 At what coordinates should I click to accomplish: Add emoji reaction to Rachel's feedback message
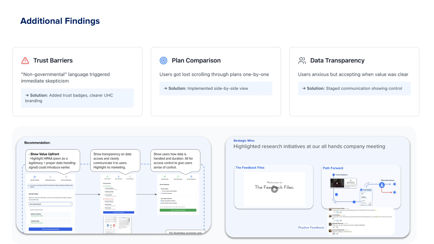pyautogui.click(x=341, y=212)
